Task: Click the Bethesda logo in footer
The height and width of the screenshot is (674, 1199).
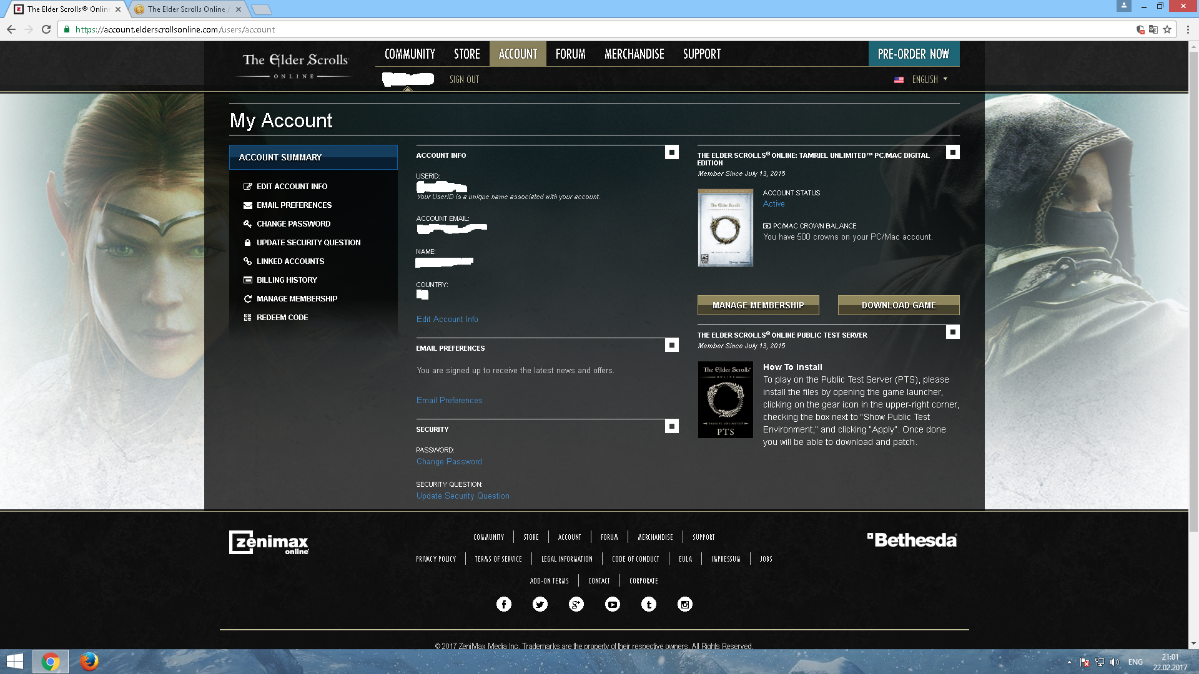Action: 912,540
